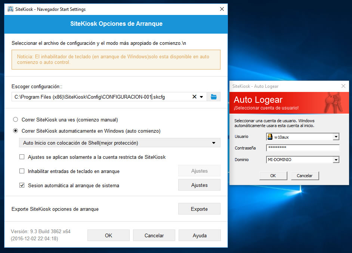Uncheck 'Sesion automática al arranque de sistema'

pos(22,185)
